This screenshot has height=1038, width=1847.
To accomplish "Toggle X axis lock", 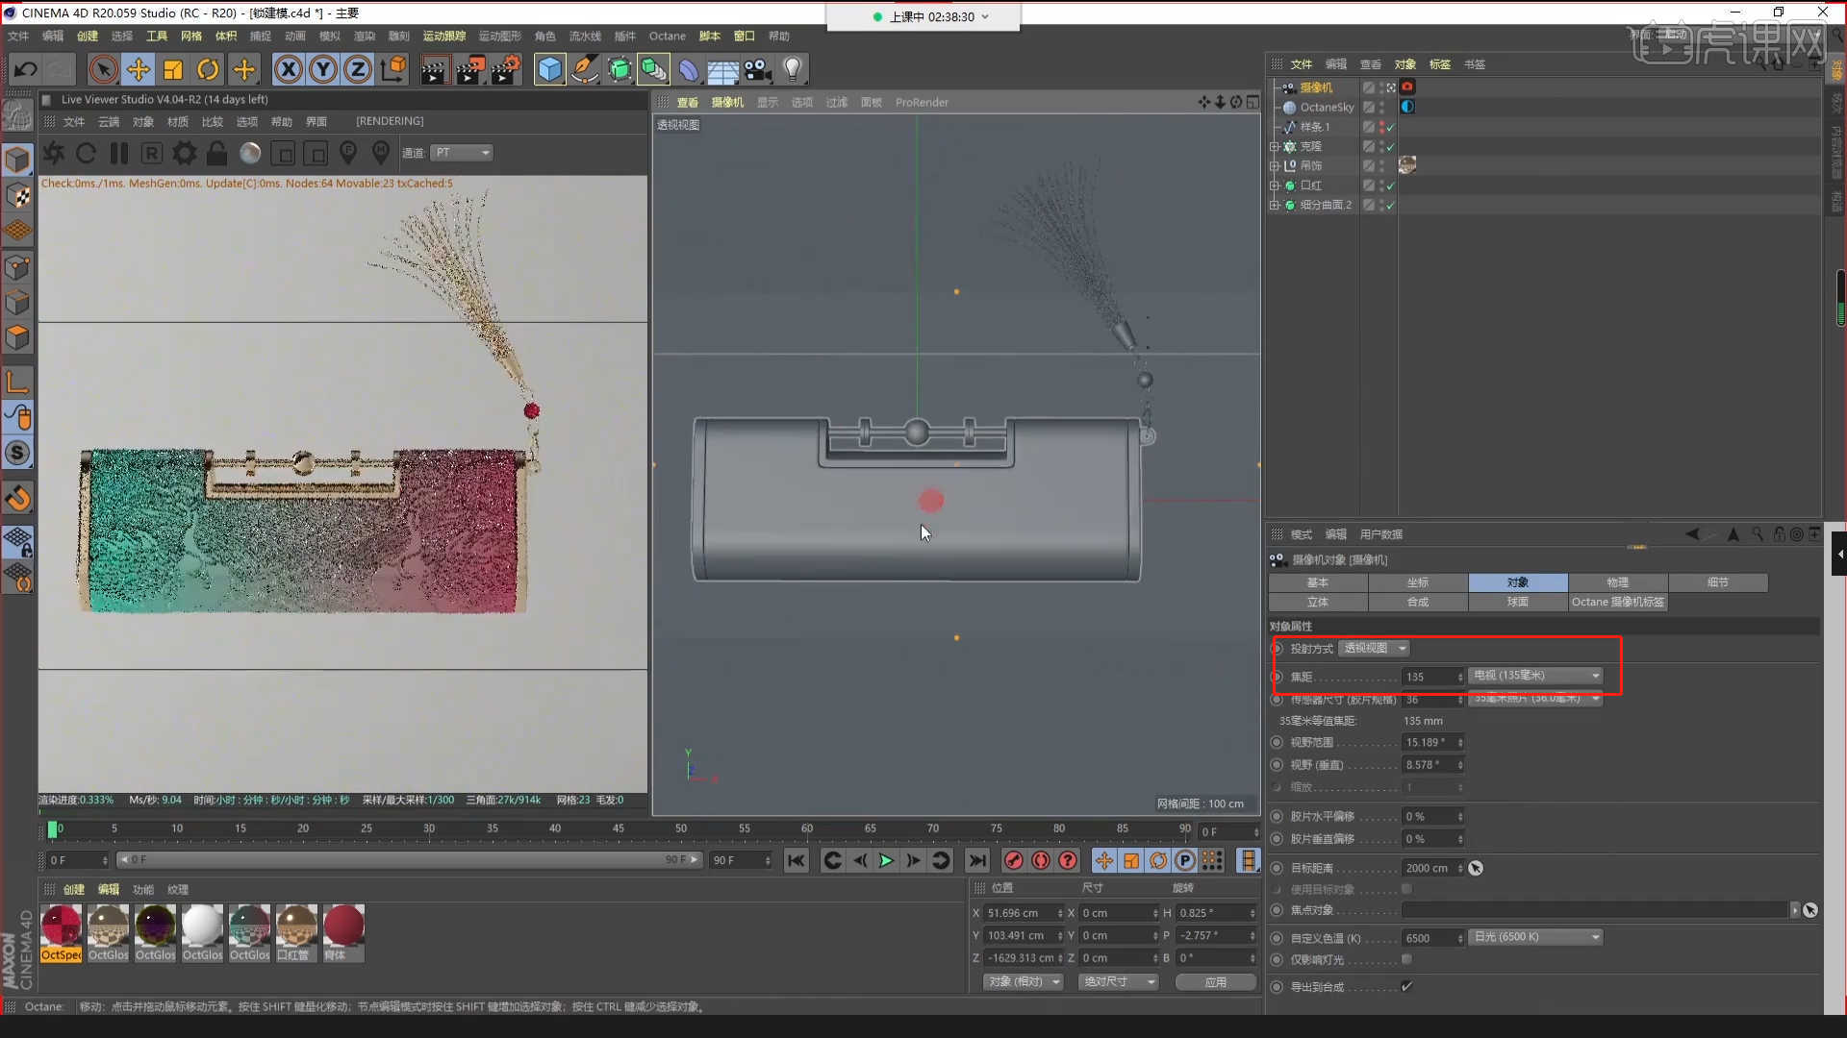I will pyautogui.click(x=288, y=69).
